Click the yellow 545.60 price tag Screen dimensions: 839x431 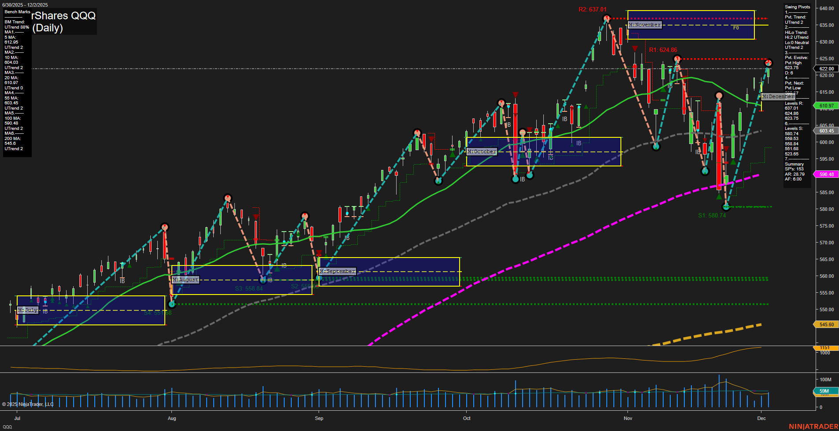point(827,324)
